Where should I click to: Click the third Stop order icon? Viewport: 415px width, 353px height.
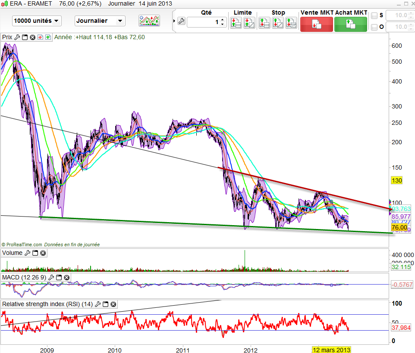coord(292,23)
